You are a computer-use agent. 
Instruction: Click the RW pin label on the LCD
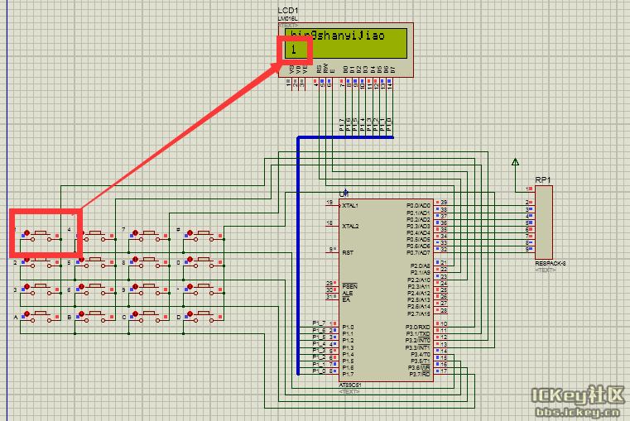coord(325,68)
